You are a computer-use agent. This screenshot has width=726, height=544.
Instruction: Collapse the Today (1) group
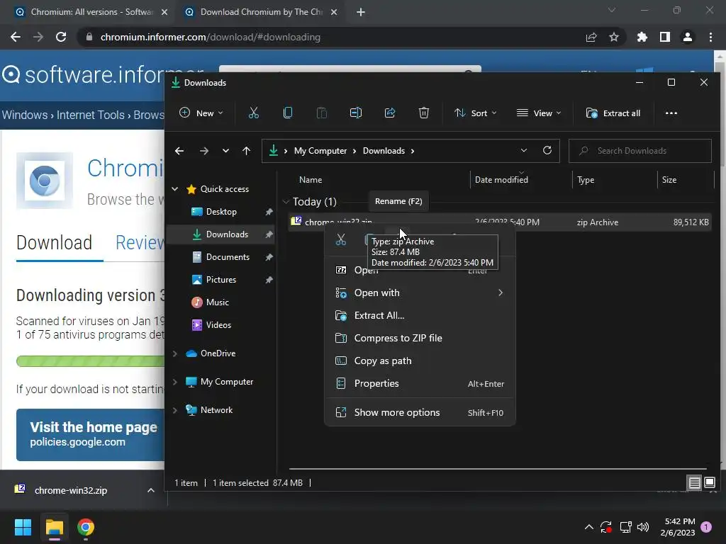[286, 202]
